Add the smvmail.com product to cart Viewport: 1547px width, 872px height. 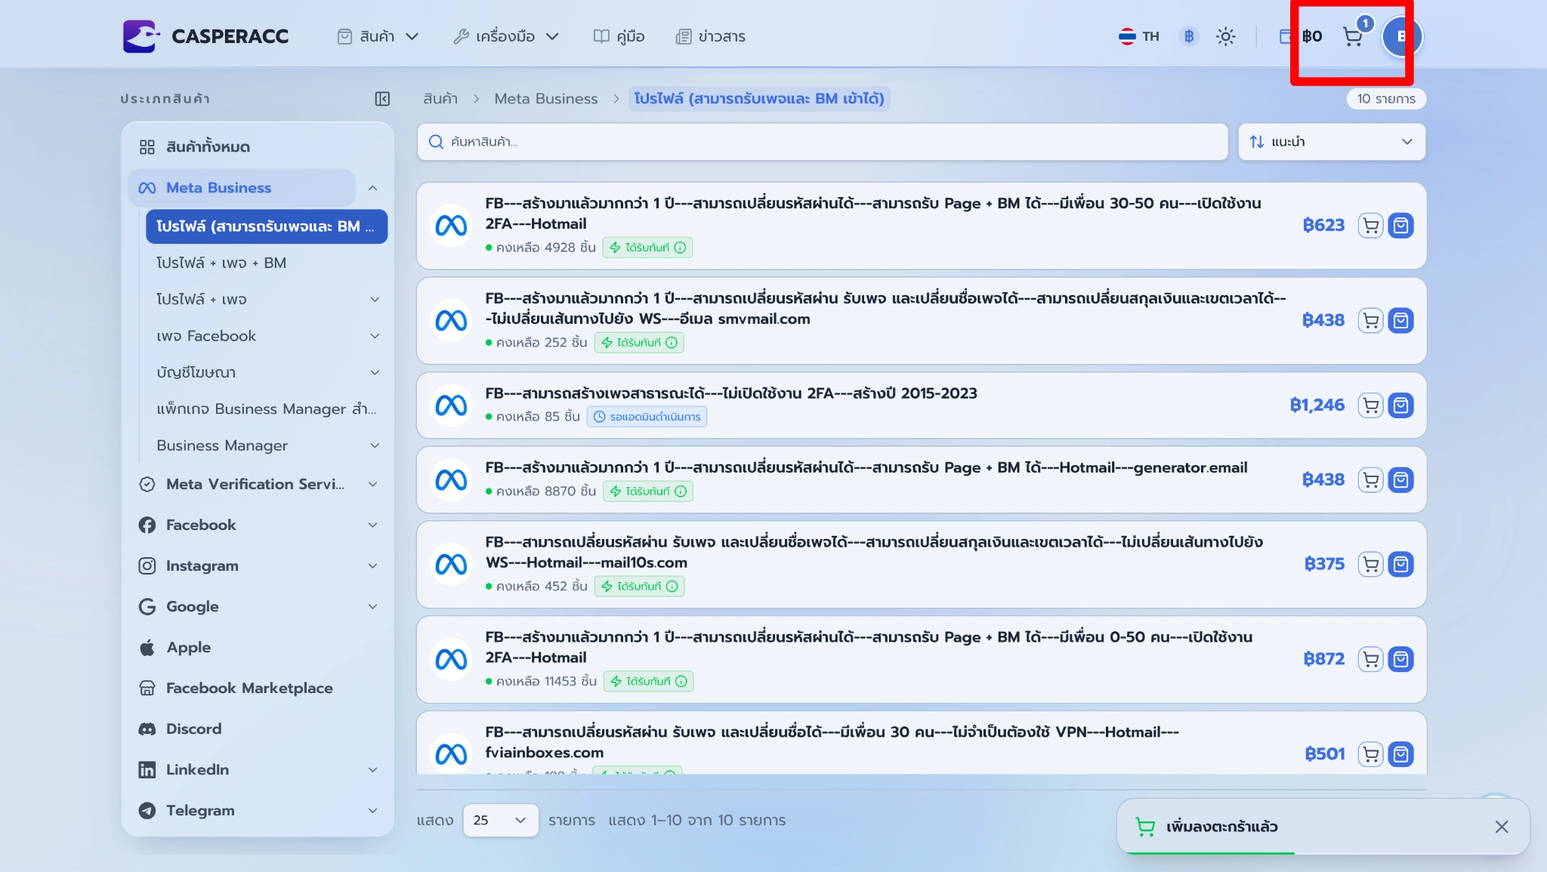[x=1370, y=321]
